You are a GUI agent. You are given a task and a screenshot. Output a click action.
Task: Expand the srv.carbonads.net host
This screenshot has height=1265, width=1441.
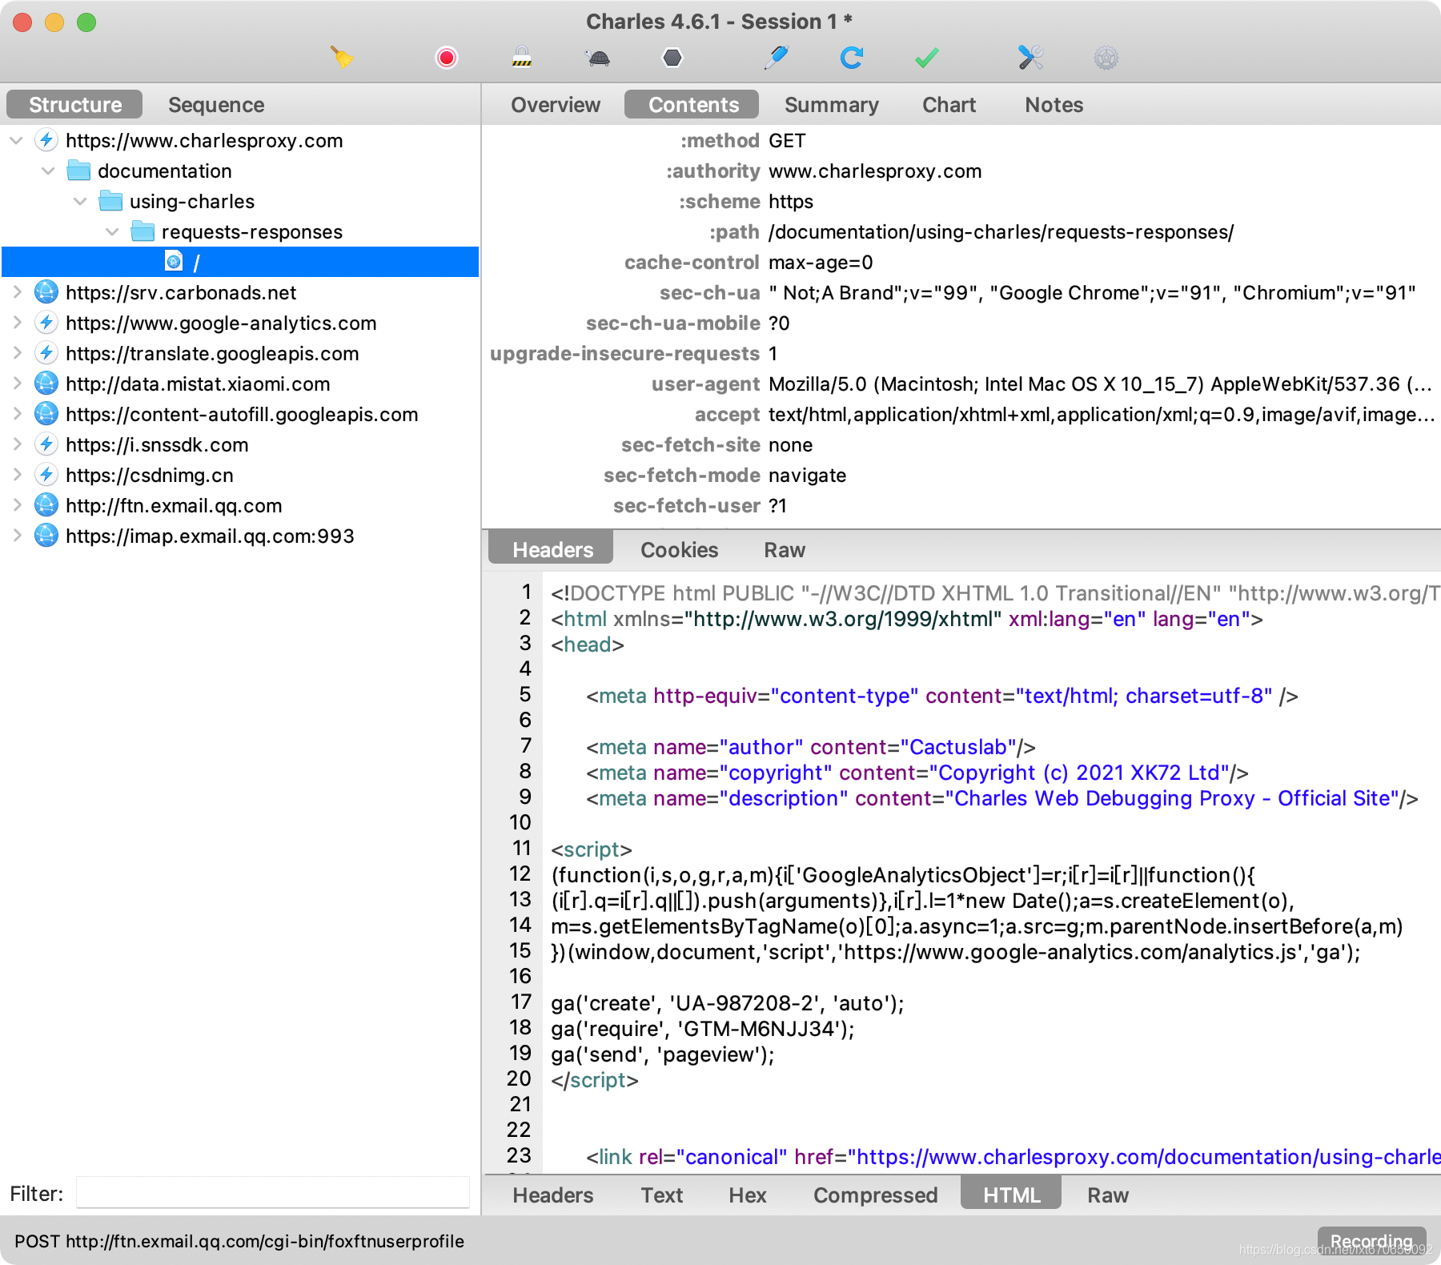click(17, 293)
